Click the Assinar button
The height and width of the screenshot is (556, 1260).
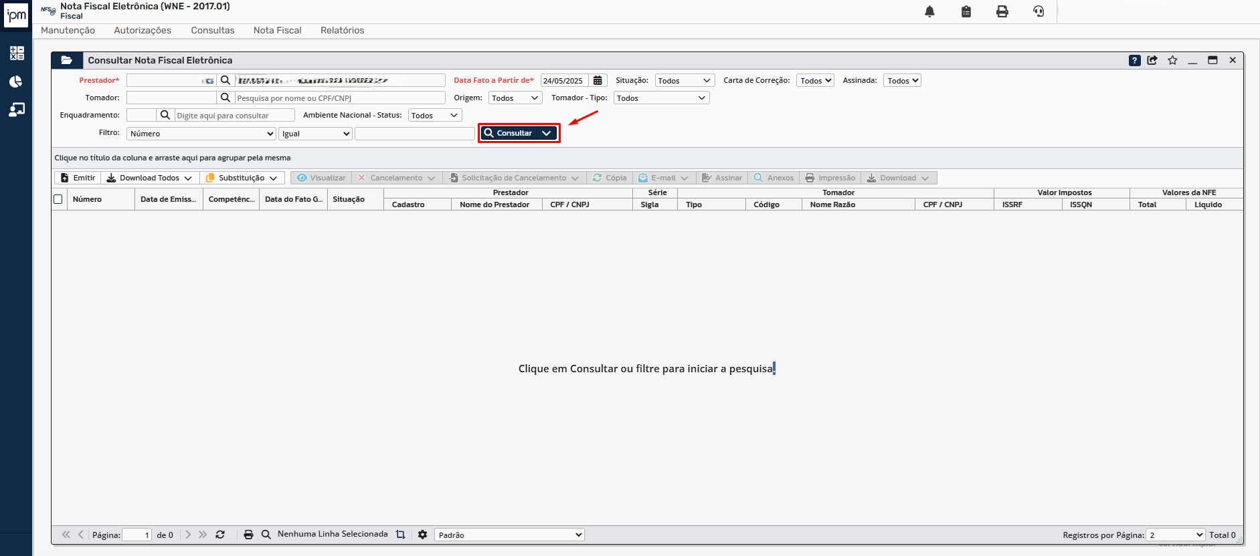722,178
